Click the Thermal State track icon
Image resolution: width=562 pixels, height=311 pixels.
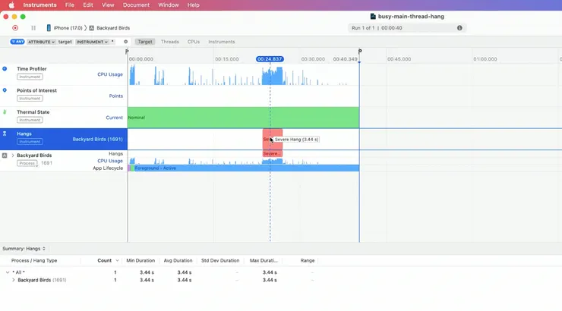click(5, 112)
